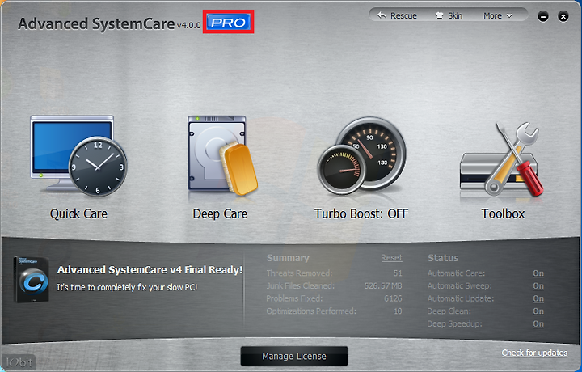This screenshot has height=372, width=582.
Task: Open the Skin selector
Action: tap(449, 15)
